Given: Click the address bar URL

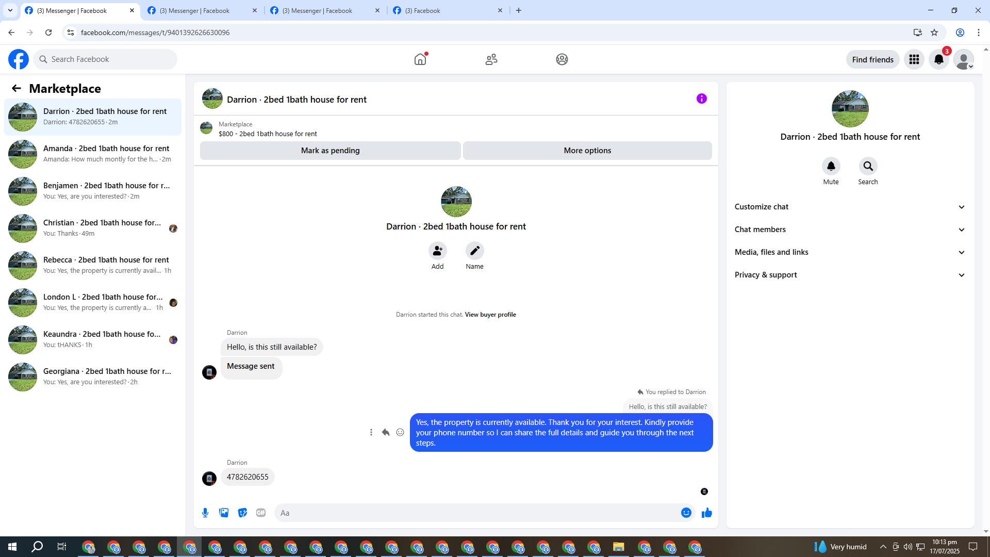Looking at the screenshot, I should click(x=155, y=32).
